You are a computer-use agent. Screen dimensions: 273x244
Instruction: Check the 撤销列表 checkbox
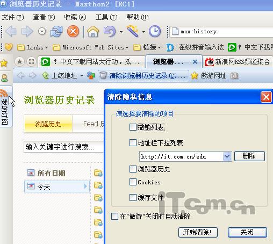pos(133,127)
